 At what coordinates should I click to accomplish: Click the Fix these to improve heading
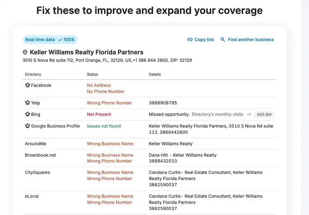(150, 10)
